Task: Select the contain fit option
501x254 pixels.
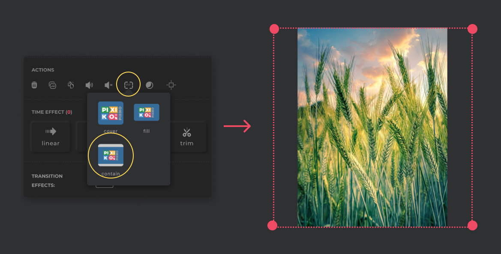Action: tap(111, 155)
